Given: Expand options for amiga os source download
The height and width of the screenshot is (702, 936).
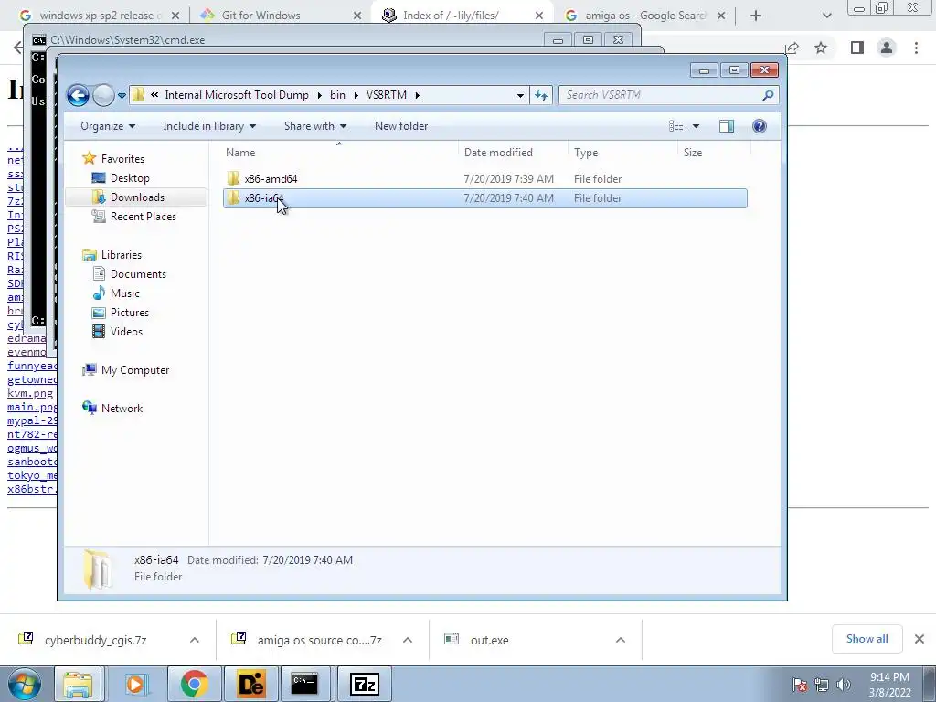Looking at the screenshot, I should tap(408, 640).
